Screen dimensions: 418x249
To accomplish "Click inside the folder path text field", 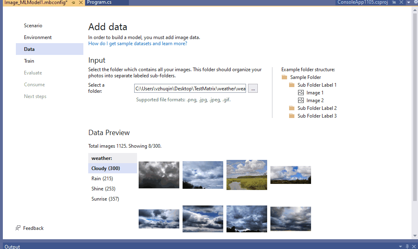I will click(189, 88).
